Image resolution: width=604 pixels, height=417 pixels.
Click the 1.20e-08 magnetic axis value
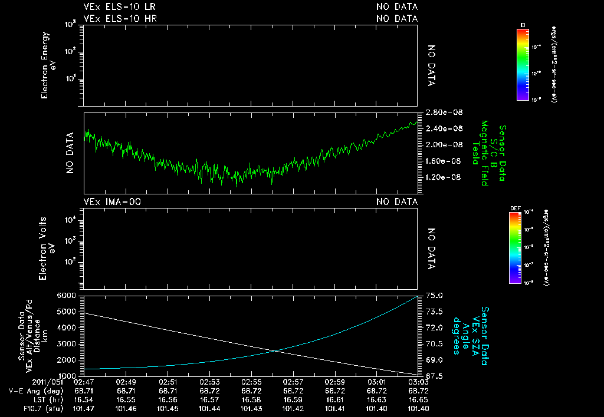[443, 177]
